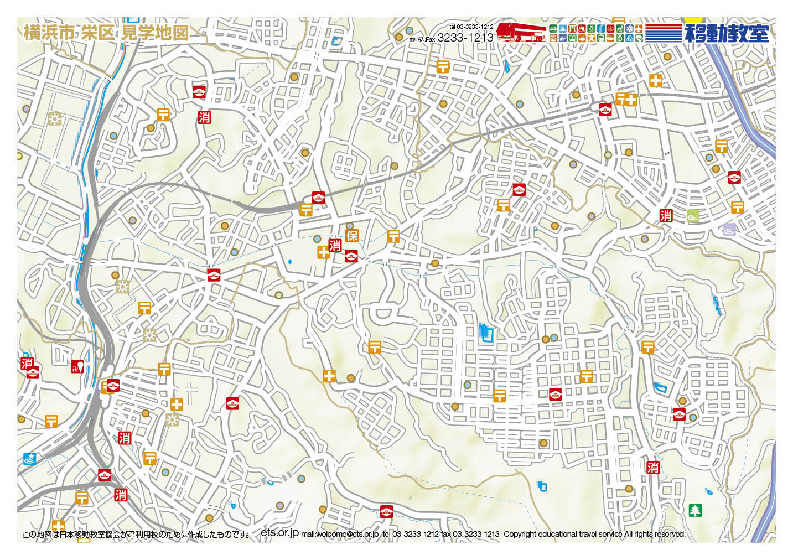Click orange hospital cross left of 保
This screenshot has width=793, height=560.
pyautogui.click(x=323, y=253)
